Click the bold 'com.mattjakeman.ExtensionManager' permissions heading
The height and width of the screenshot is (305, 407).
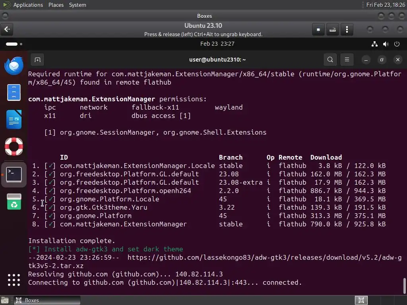coord(92,99)
